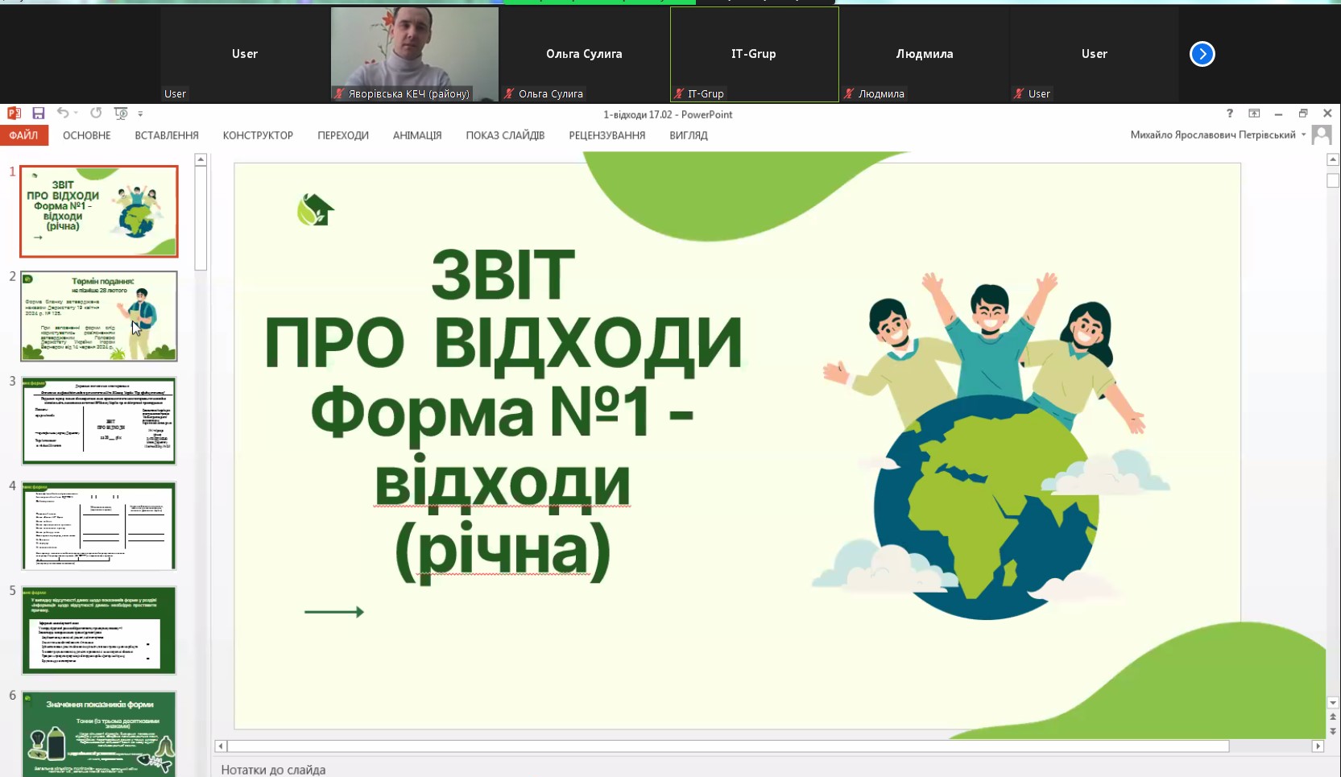
Task: Go to next slide using the double down arrow
Action: (1333, 731)
